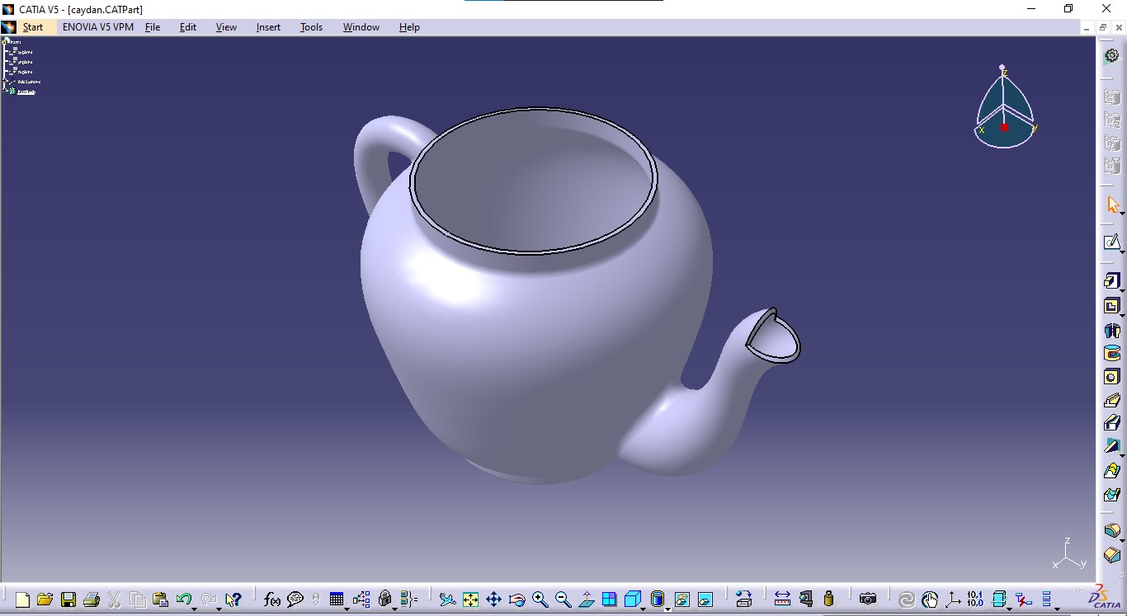Click the Capture camera icon
1127x616 pixels.
pos(868,600)
